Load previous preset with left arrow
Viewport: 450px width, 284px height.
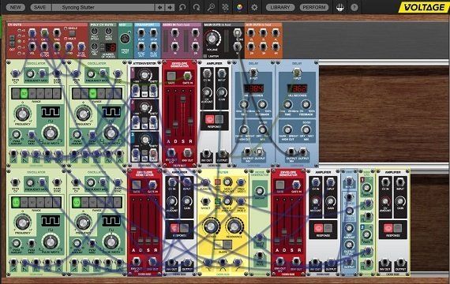tap(159, 7)
